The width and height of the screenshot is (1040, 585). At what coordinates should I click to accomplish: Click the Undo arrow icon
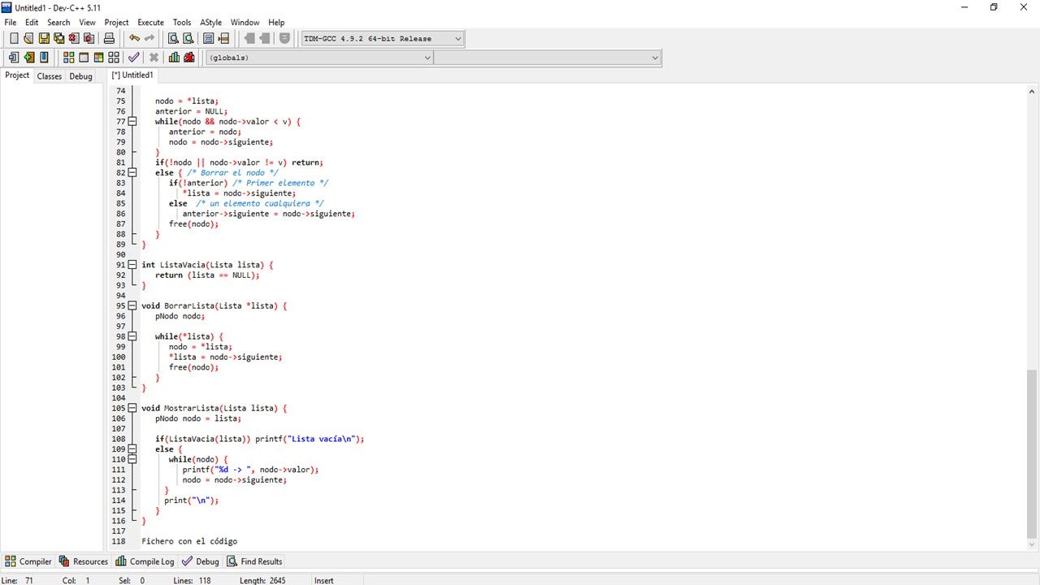[x=134, y=38]
